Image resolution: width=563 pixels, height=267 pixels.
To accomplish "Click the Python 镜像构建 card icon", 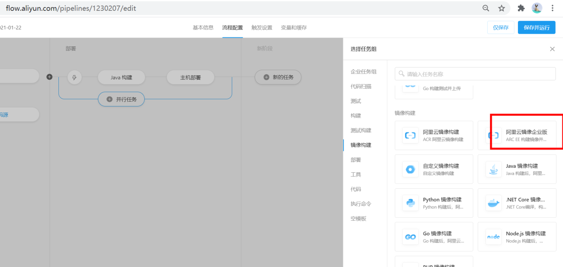I will point(410,203).
